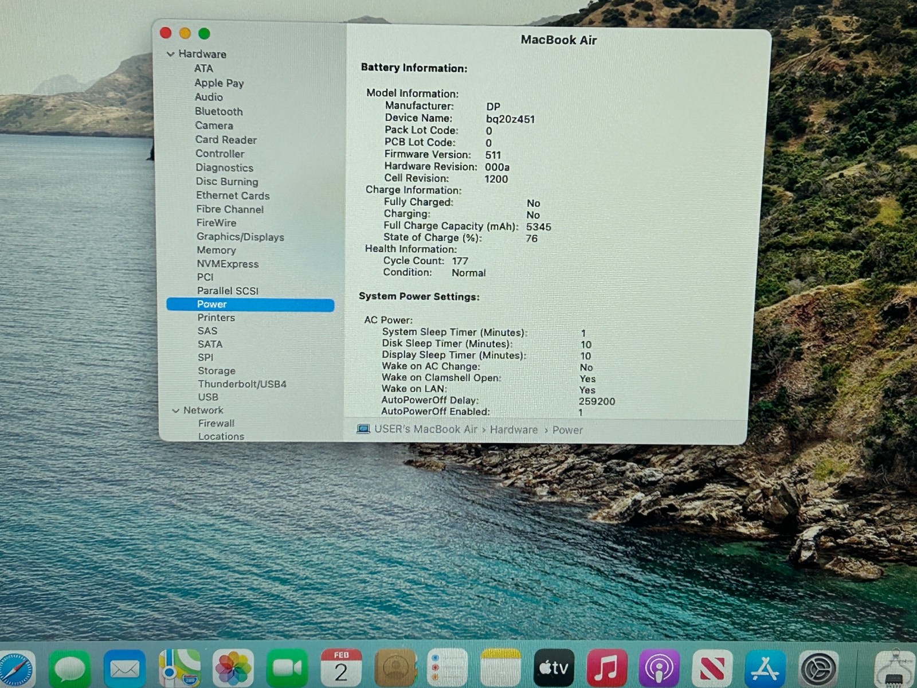Select Firewall under Network
Viewport: 917px width, 688px height.
point(216,424)
